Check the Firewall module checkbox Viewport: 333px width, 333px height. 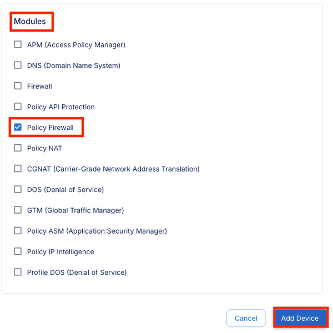18,86
